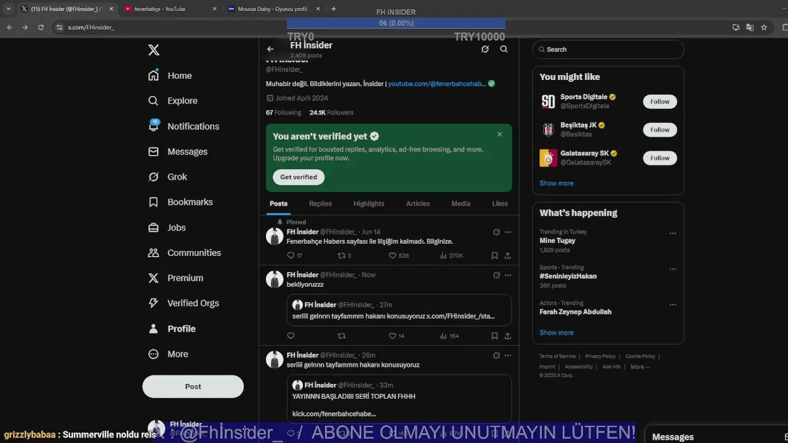788x443 pixels.
Task: Open the Mine Tugay trend
Action: (x=557, y=241)
